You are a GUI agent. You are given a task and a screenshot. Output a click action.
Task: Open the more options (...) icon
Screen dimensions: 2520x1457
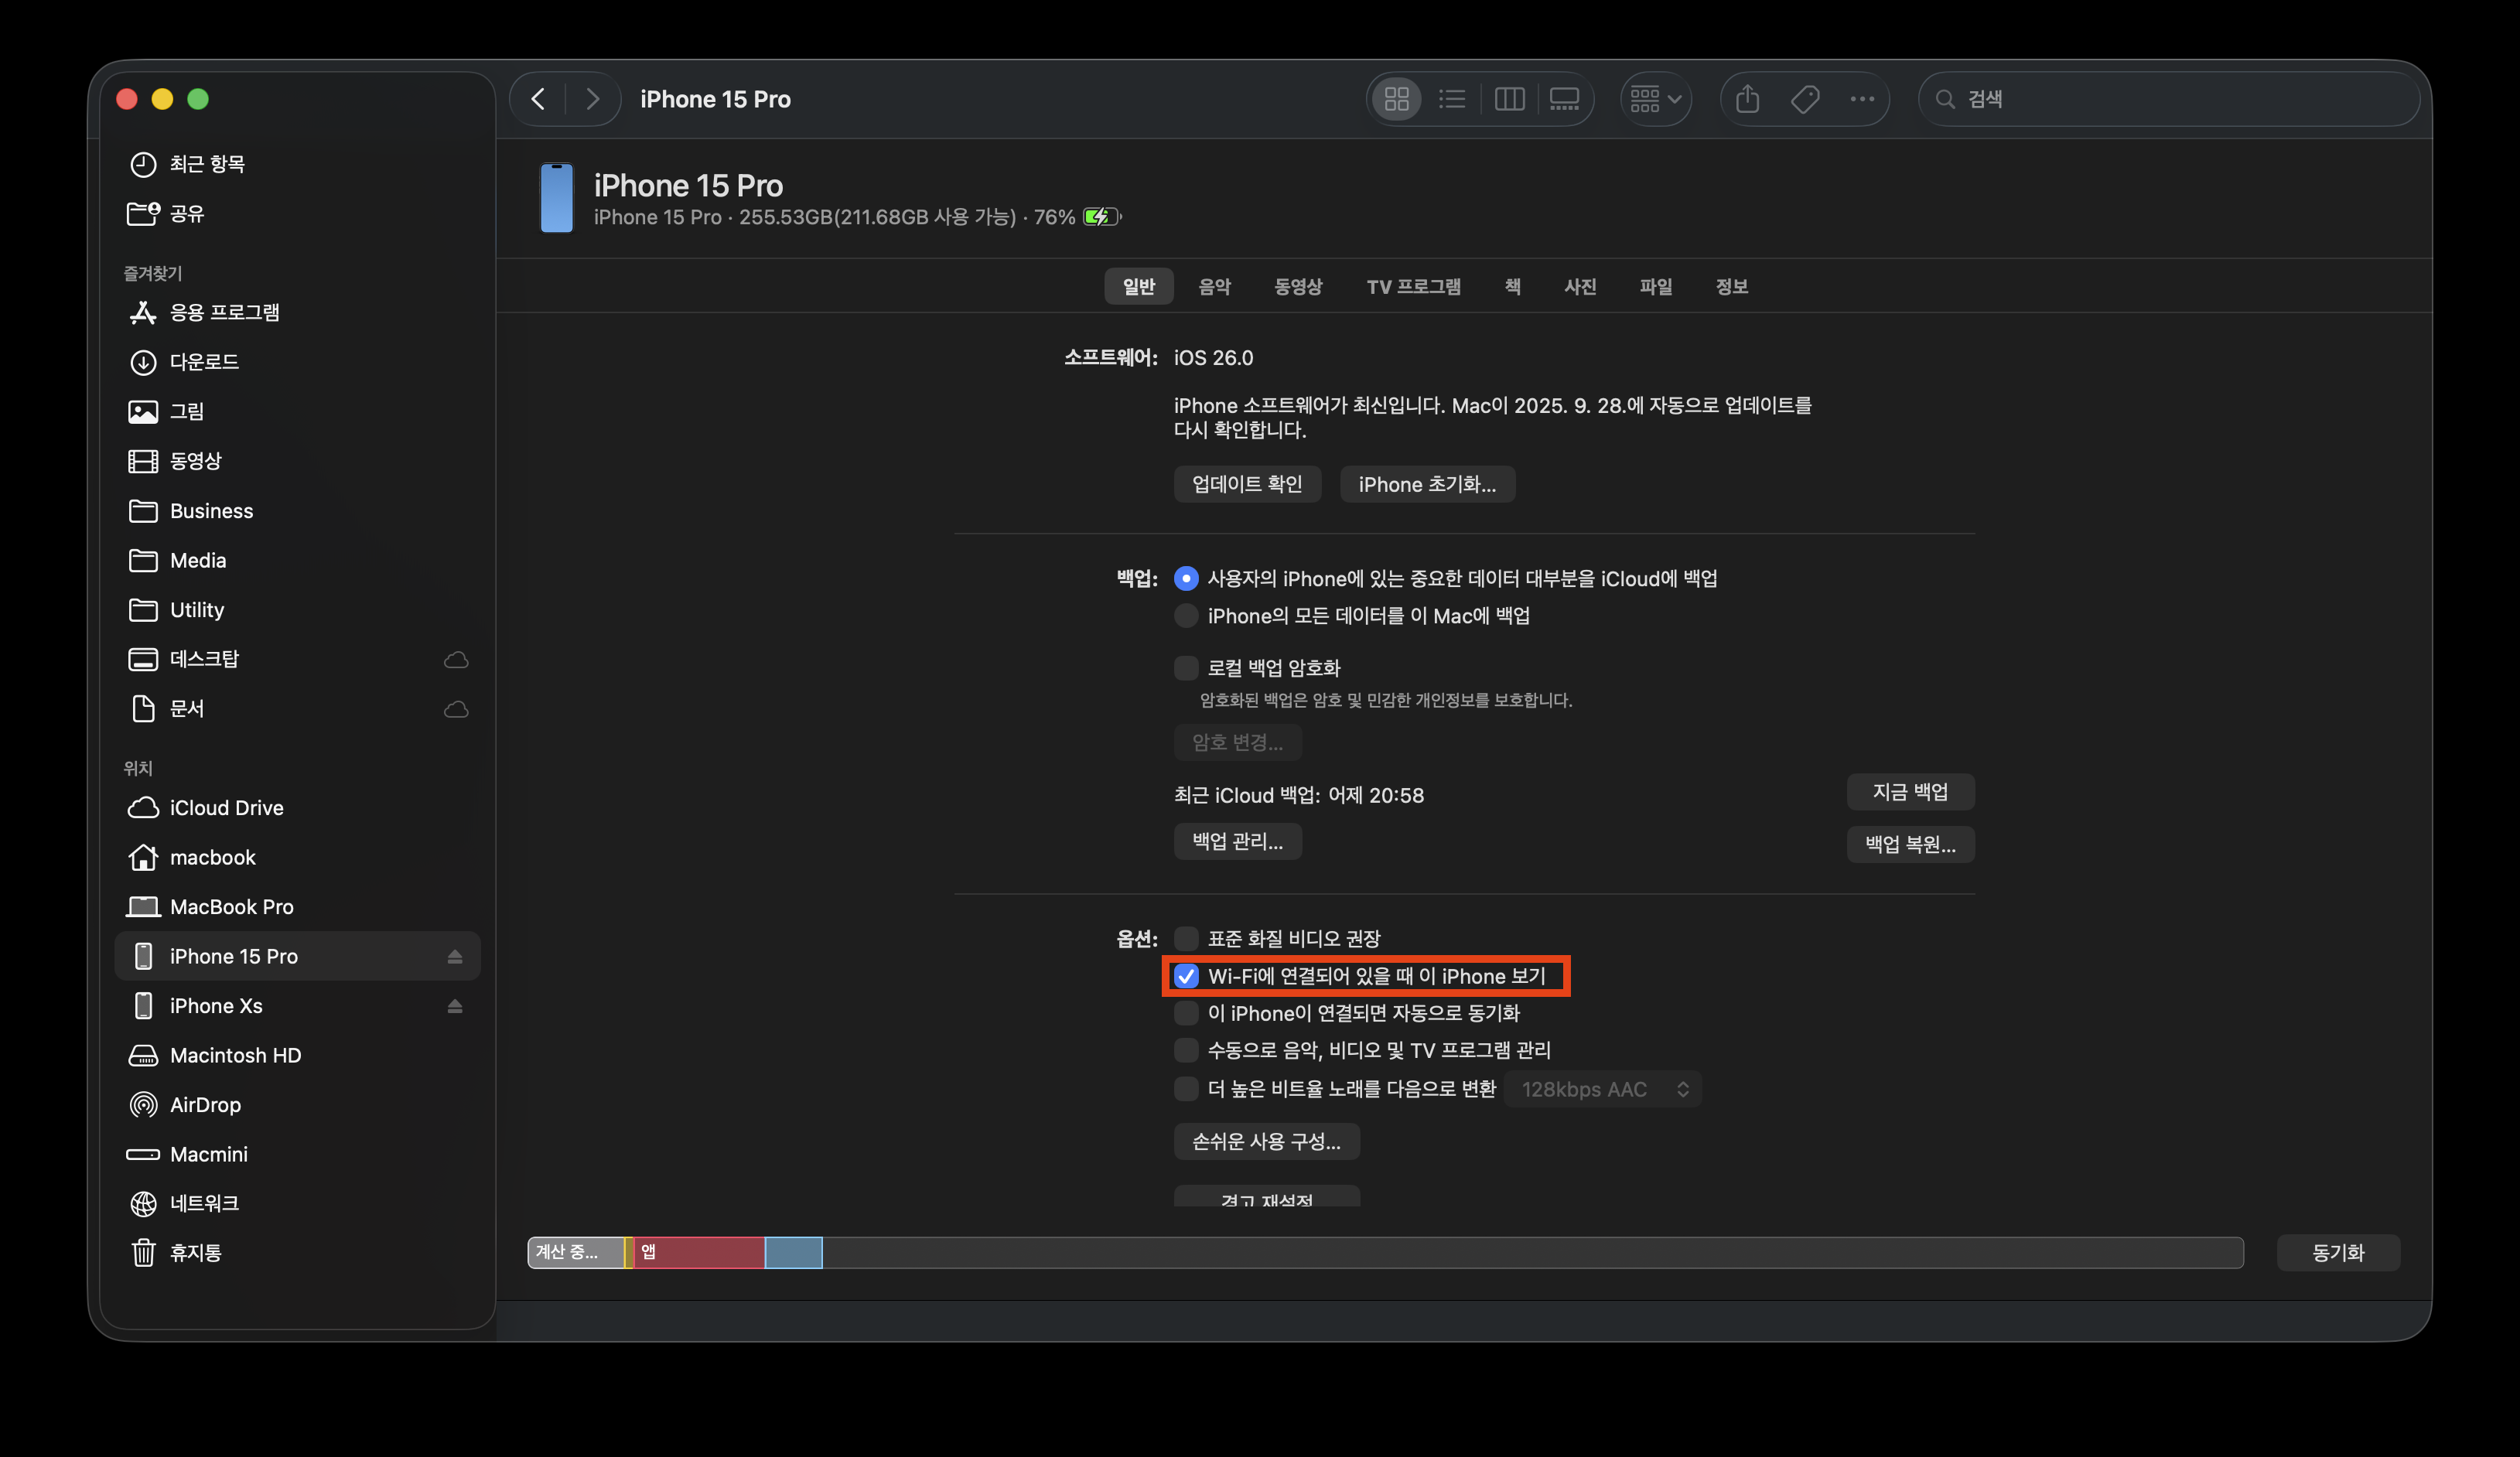click(1862, 98)
